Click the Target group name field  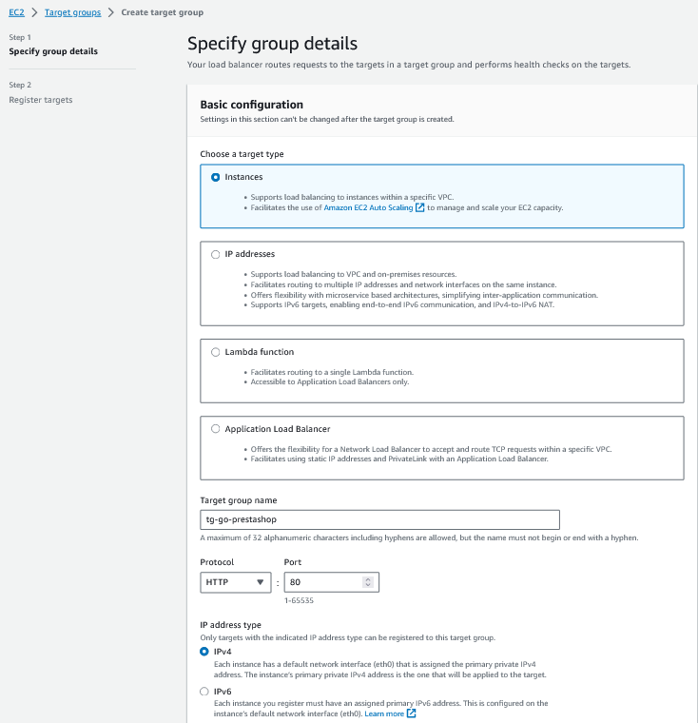[379, 519]
